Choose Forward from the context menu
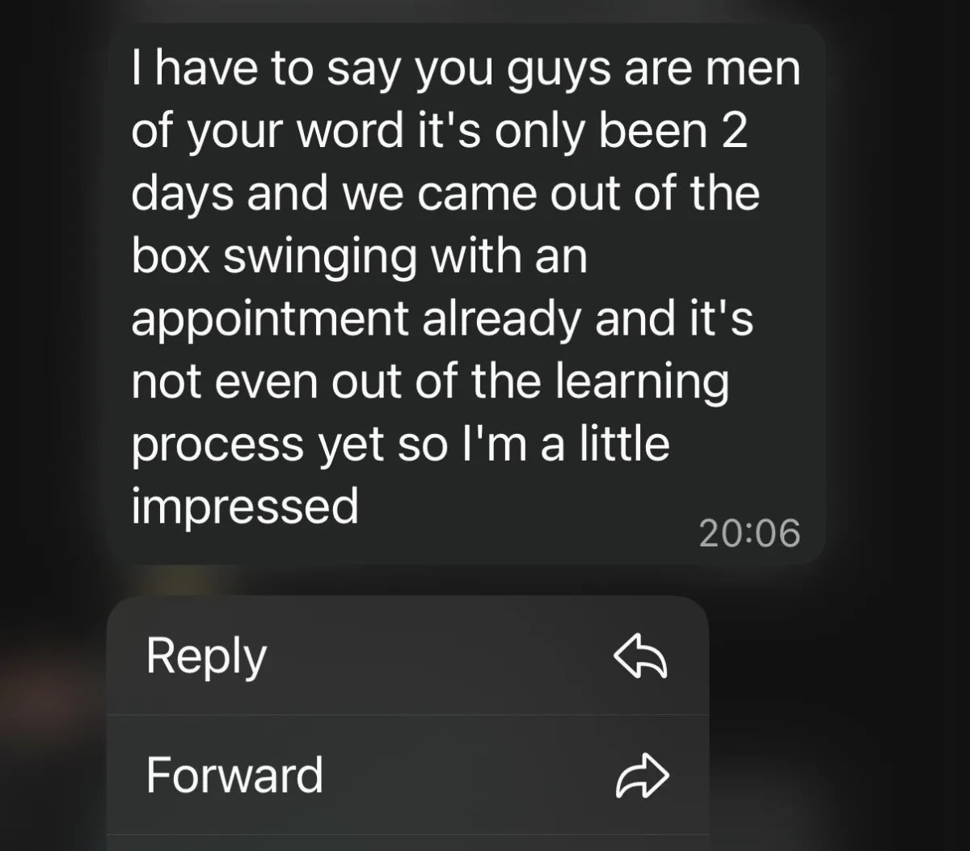 [x=407, y=775]
